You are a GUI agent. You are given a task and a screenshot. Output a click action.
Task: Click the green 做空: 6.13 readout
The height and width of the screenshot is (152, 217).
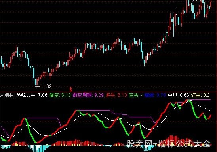click(60, 95)
